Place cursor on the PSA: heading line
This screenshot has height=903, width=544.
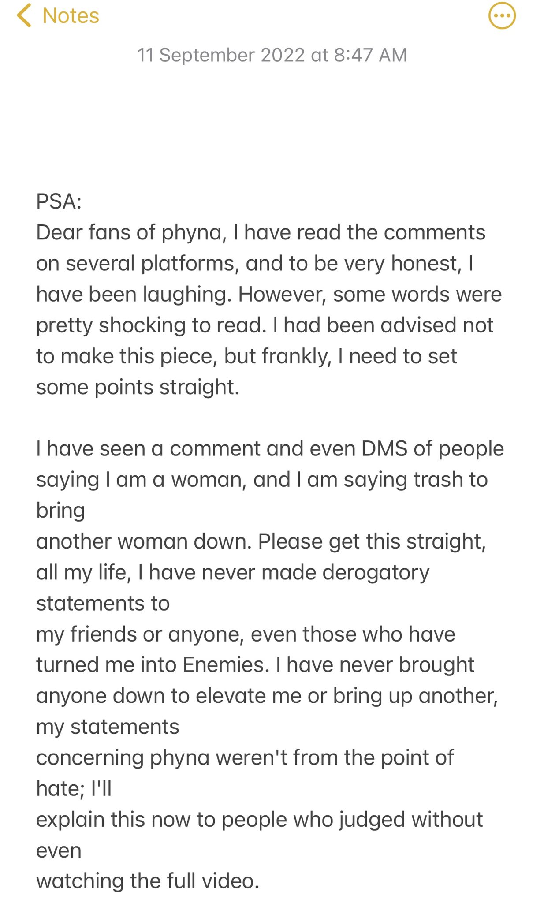coord(59,201)
